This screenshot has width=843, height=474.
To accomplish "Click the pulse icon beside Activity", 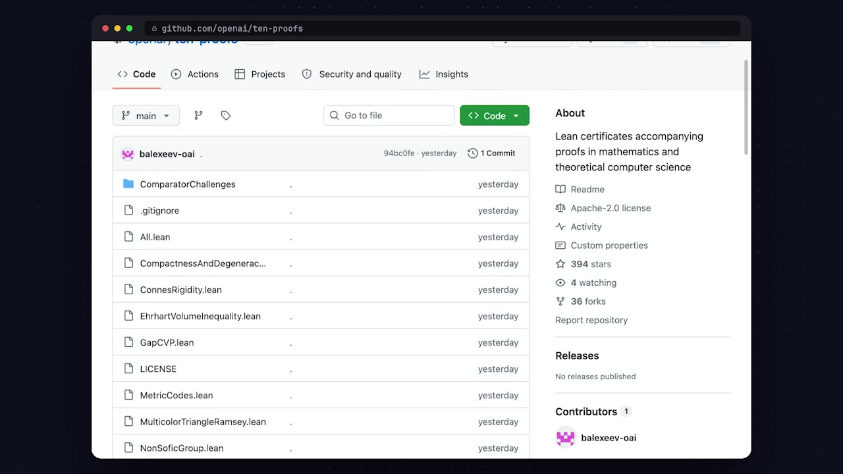I will coord(560,226).
